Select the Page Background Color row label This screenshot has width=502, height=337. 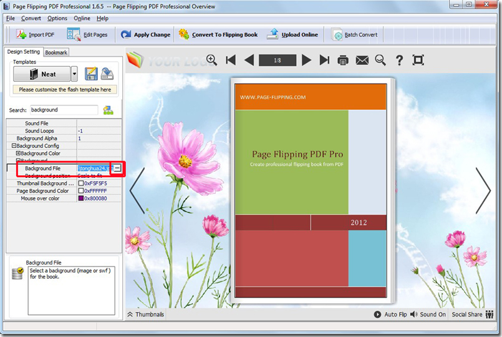click(42, 190)
